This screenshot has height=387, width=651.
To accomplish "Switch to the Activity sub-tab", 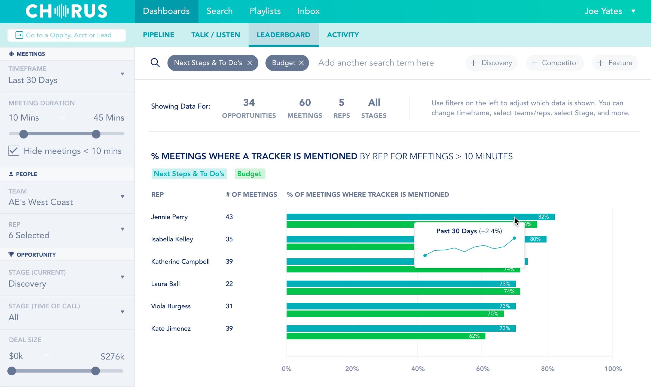I will (x=343, y=35).
